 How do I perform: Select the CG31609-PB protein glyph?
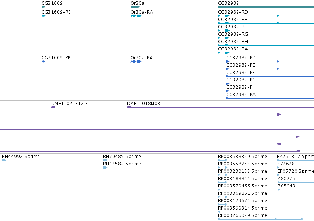tap(43, 62)
